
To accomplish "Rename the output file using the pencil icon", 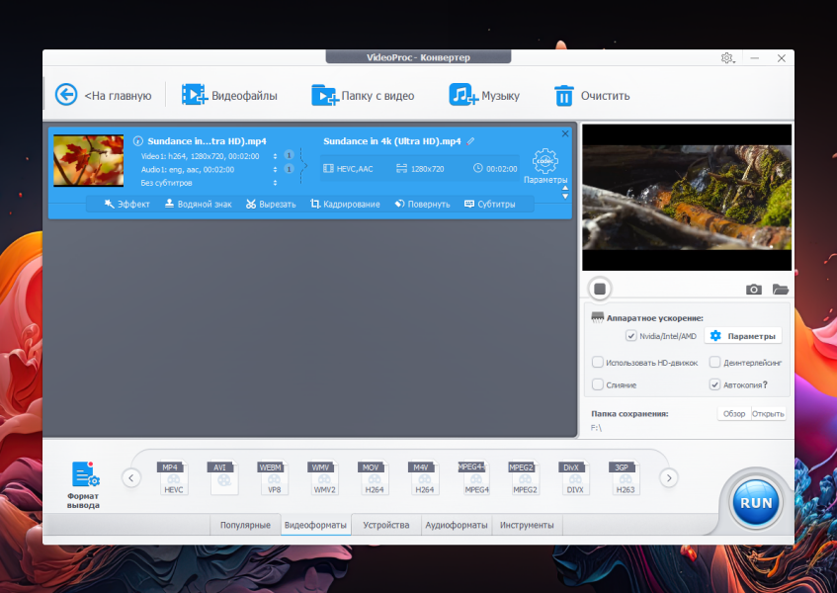I will [x=470, y=141].
